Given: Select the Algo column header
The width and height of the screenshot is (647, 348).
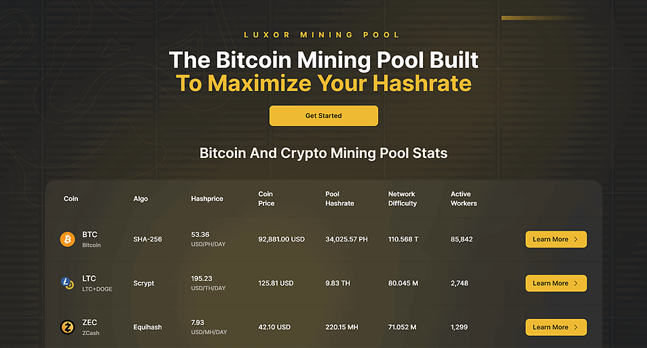Looking at the screenshot, I should pos(141,199).
